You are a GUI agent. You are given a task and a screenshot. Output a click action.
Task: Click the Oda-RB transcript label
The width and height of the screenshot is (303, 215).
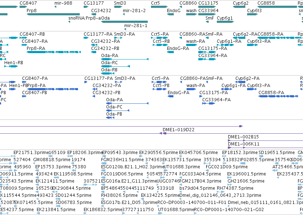109,70
